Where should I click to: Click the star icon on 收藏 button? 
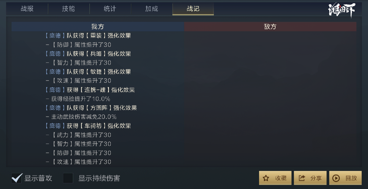(266, 178)
